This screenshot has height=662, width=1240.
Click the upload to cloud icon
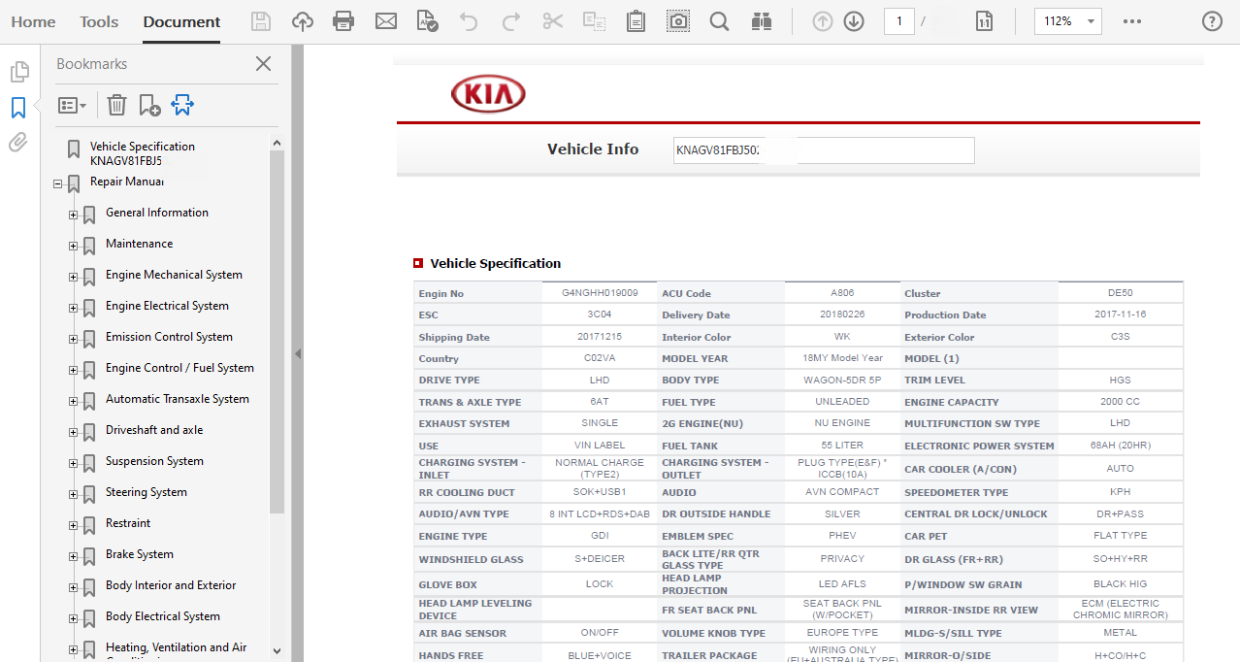click(303, 21)
